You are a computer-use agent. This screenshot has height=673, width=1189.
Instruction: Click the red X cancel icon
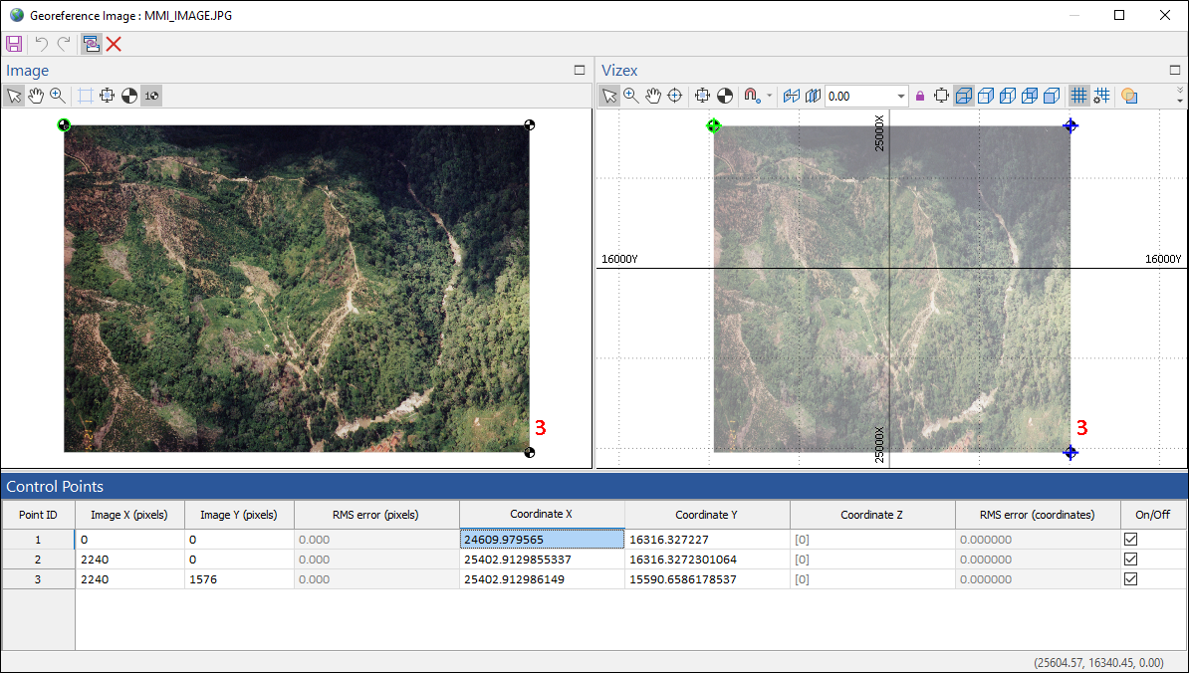(x=115, y=44)
